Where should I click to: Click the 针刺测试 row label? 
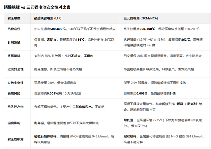(14, 42)
